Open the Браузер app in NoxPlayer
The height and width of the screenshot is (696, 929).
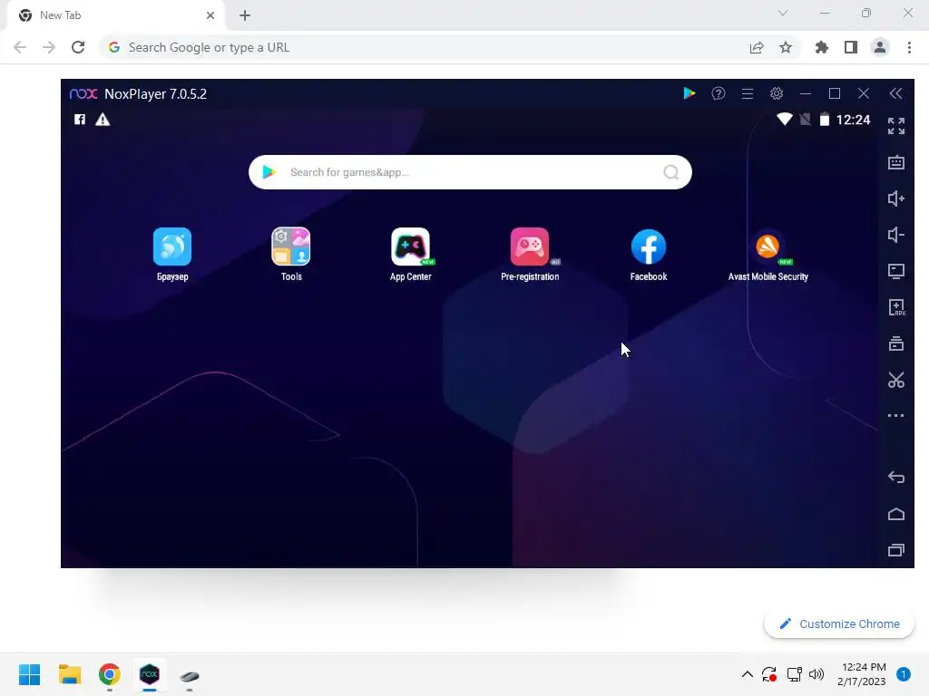[x=172, y=246]
